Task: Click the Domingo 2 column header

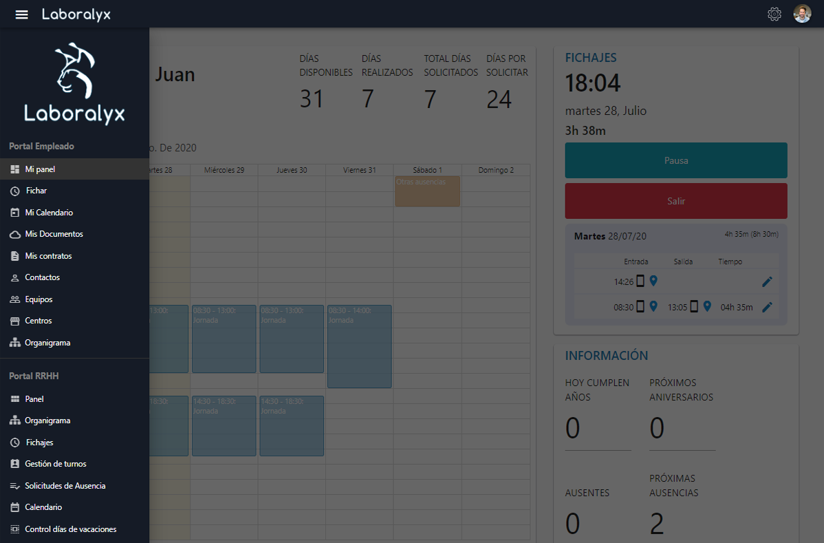Action: (x=495, y=170)
